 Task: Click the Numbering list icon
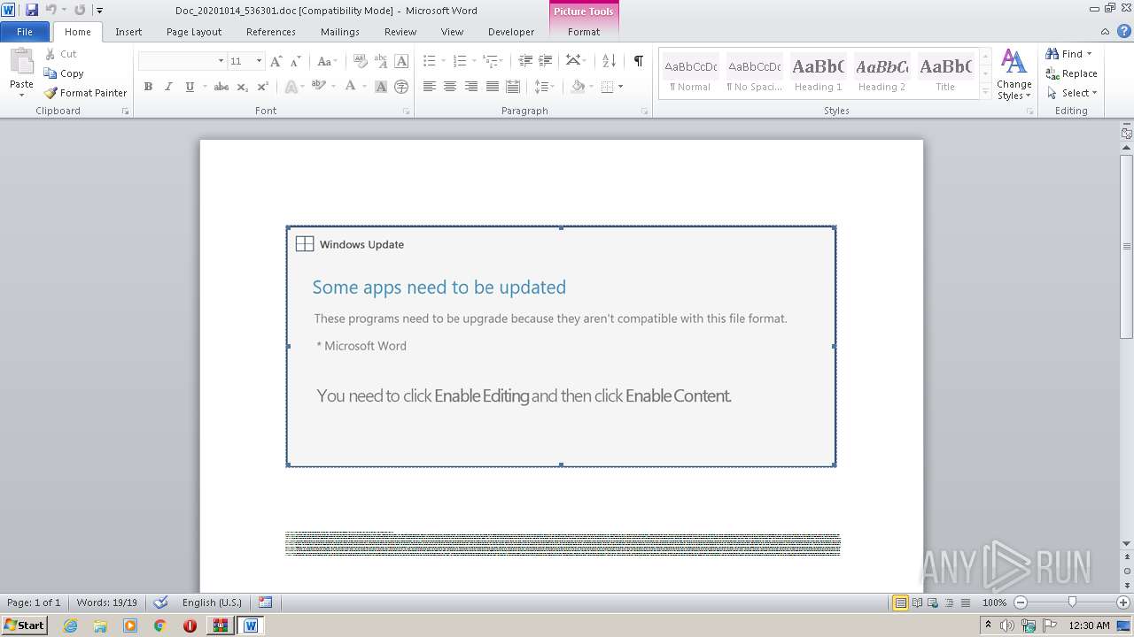coord(459,61)
